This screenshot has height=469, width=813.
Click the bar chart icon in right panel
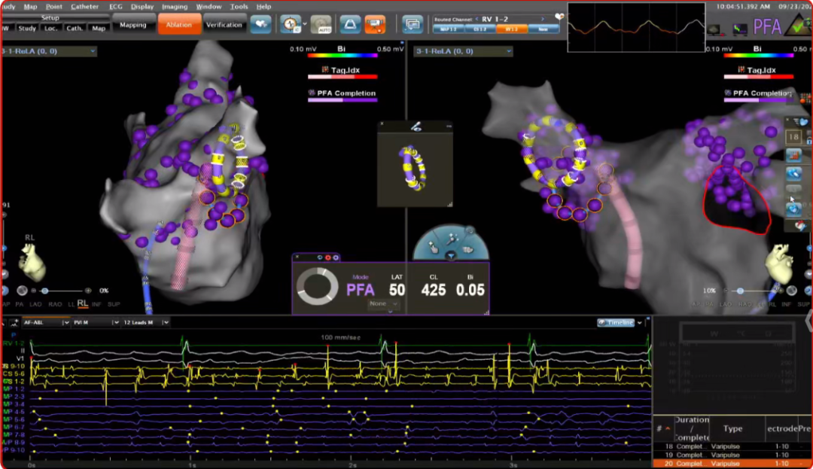[793, 155]
